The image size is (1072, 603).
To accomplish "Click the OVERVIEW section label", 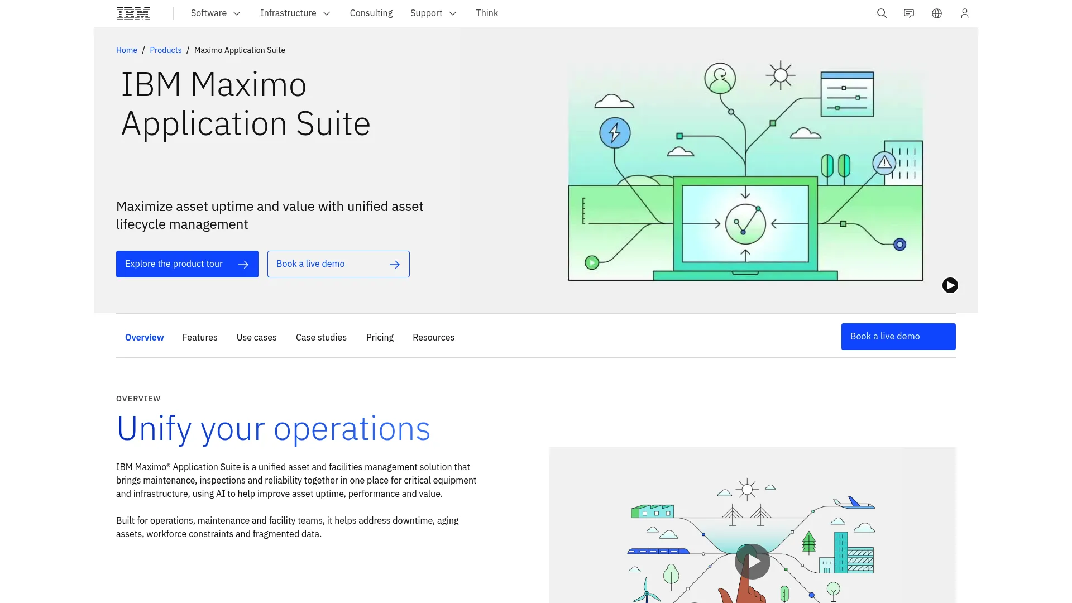I will pos(138,399).
